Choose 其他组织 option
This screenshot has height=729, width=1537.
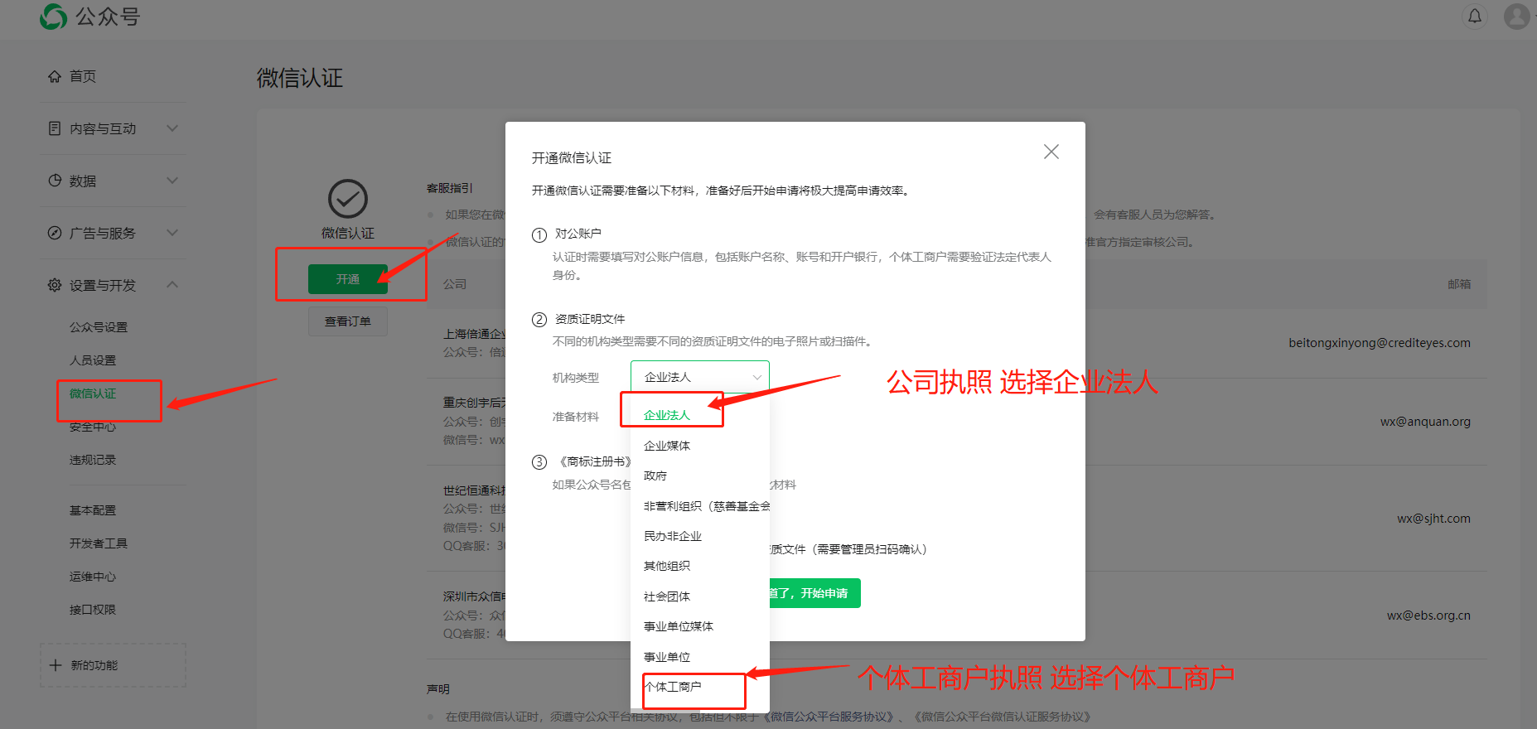700,566
